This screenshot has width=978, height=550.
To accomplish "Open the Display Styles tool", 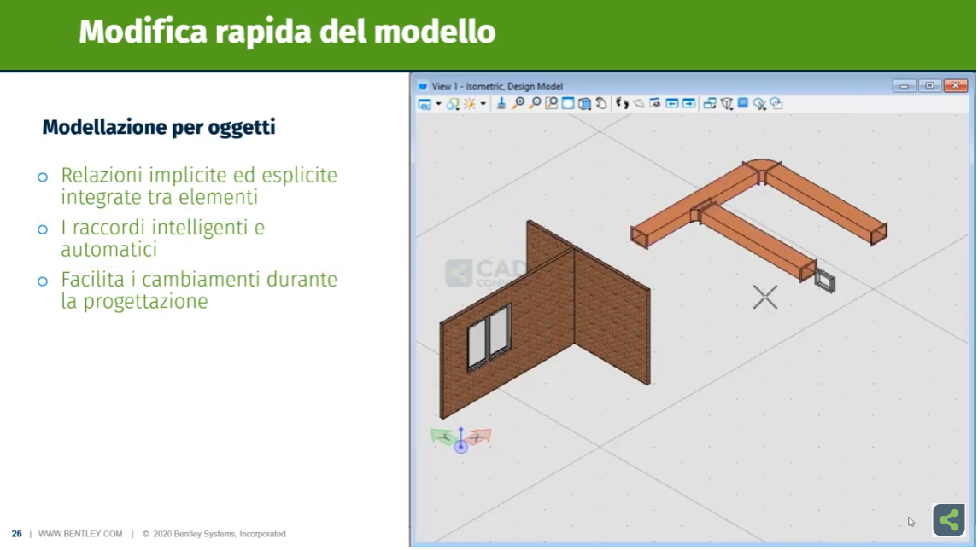I will (453, 104).
